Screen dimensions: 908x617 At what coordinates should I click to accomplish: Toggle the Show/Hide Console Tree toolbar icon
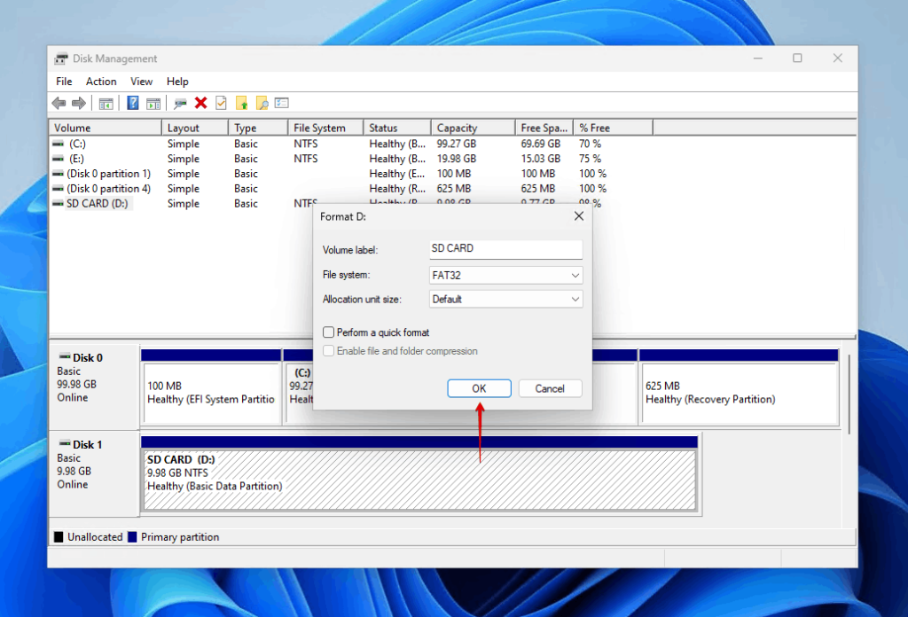(106, 103)
